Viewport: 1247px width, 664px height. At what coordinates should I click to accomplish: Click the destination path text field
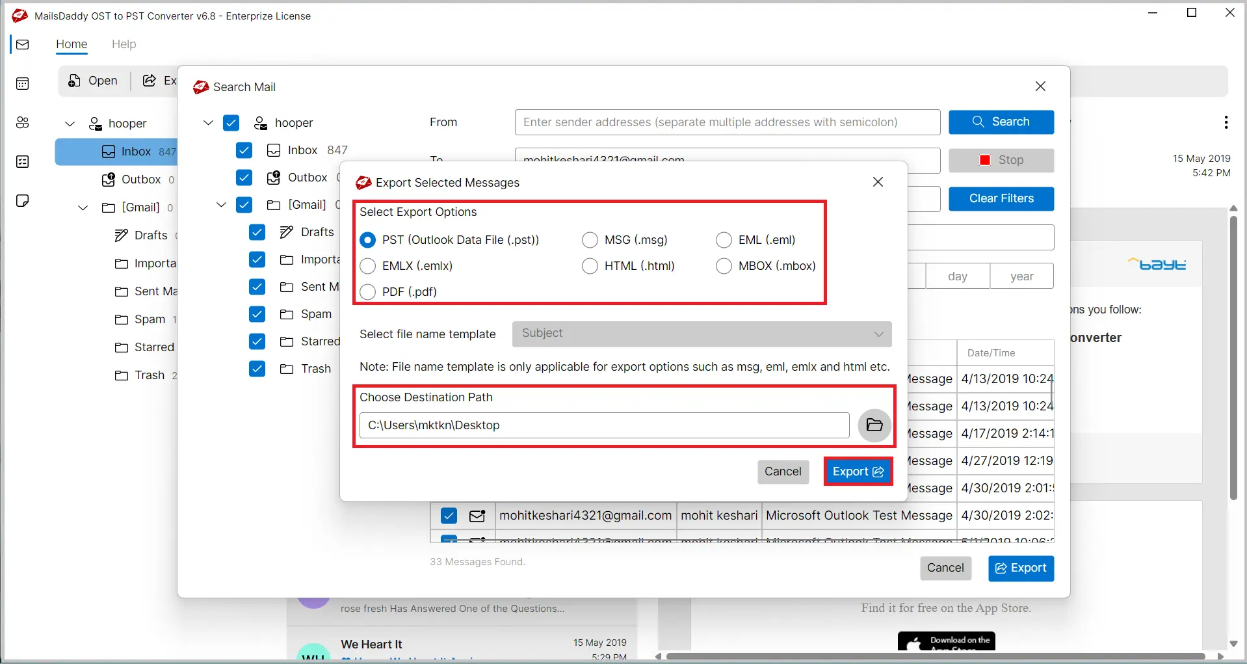604,425
